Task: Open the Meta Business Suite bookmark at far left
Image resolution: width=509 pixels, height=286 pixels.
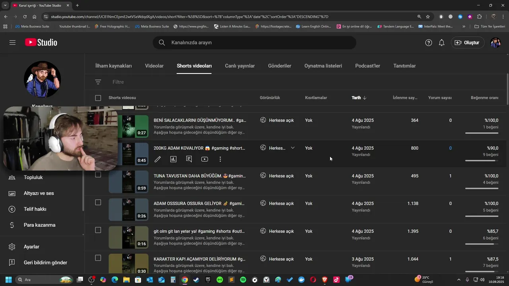Action: [x=32, y=27]
